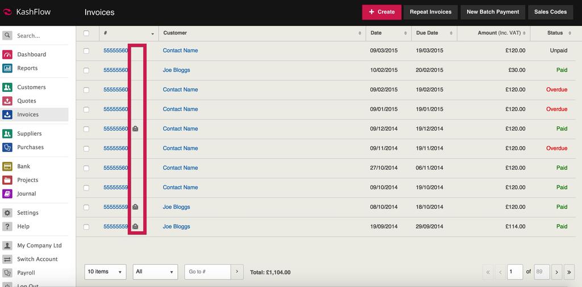Click the Bank card icon
This screenshot has width=582, height=287.
click(x=7, y=166)
